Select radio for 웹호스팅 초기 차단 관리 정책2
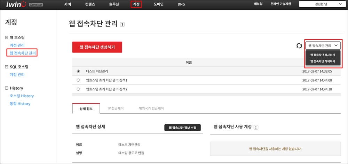348x164 pixels. 78,89
